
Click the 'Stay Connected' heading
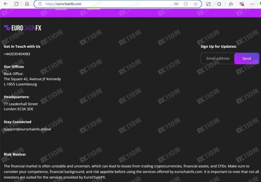(18, 122)
